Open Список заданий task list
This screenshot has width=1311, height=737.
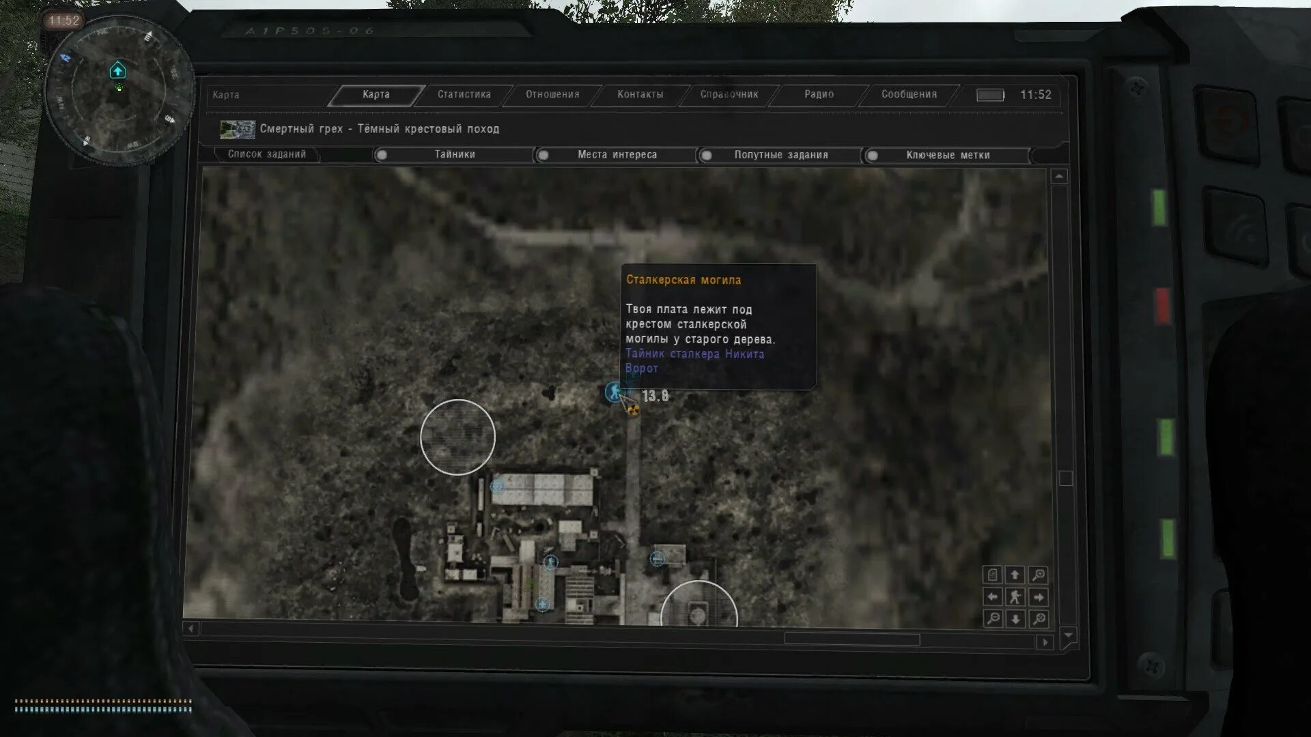click(x=267, y=154)
